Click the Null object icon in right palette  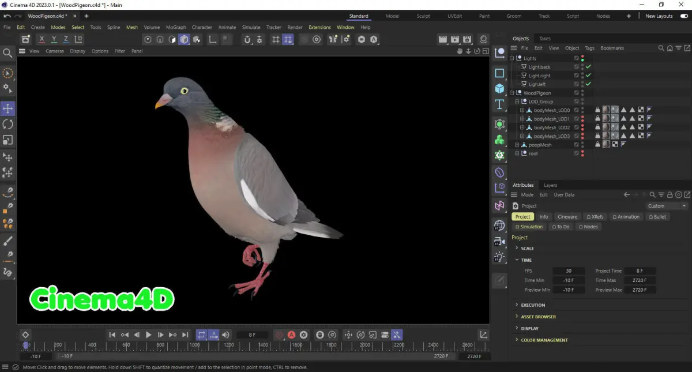point(499,52)
